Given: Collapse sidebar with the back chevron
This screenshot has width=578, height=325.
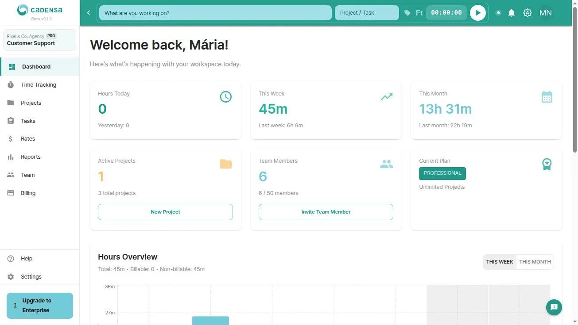Looking at the screenshot, I should [89, 13].
